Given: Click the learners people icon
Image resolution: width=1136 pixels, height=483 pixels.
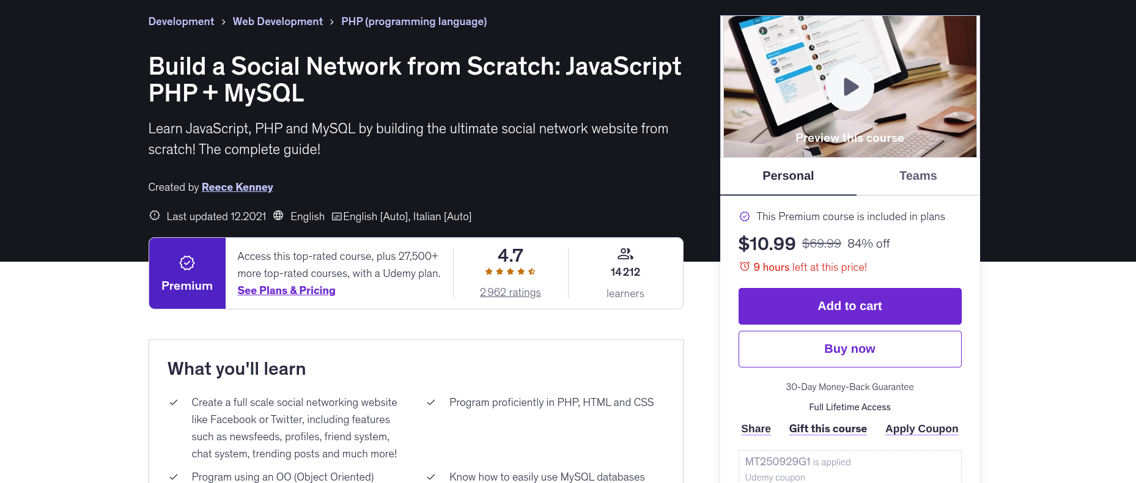Looking at the screenshot, I should click(x=625, y=254).
